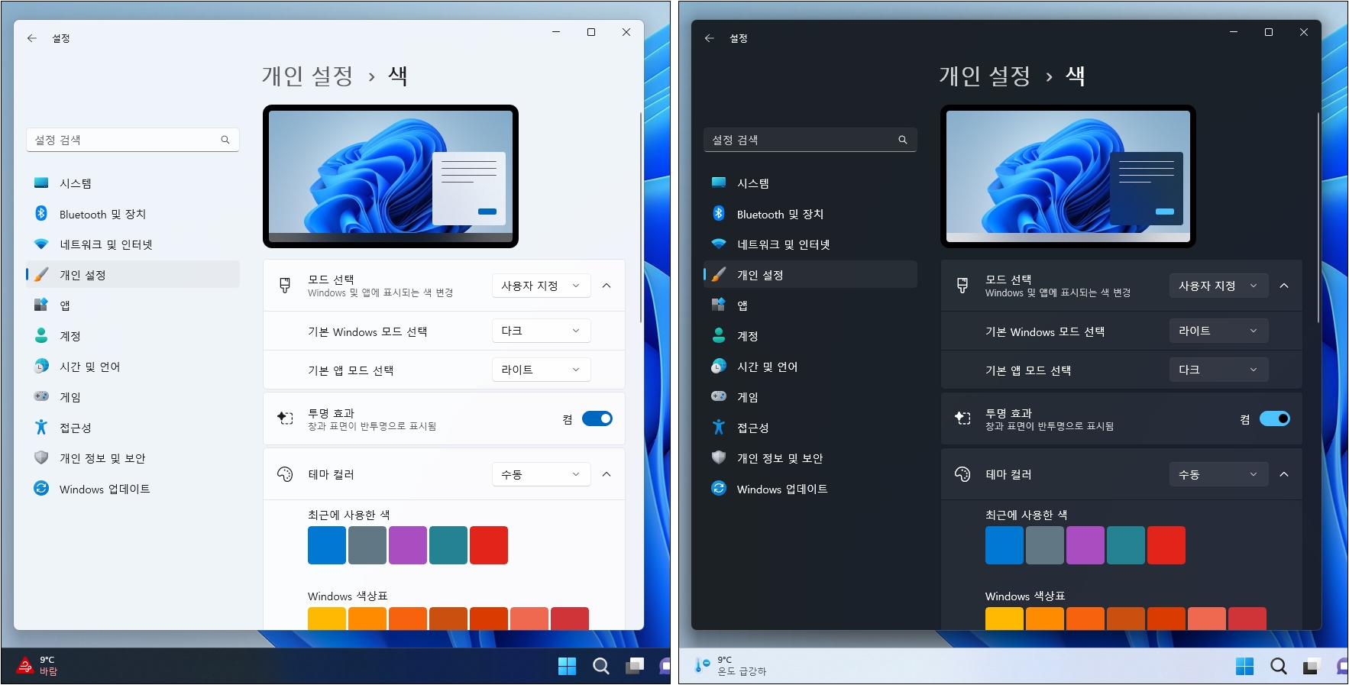Click the 계정 person icon in the light window

41,335
